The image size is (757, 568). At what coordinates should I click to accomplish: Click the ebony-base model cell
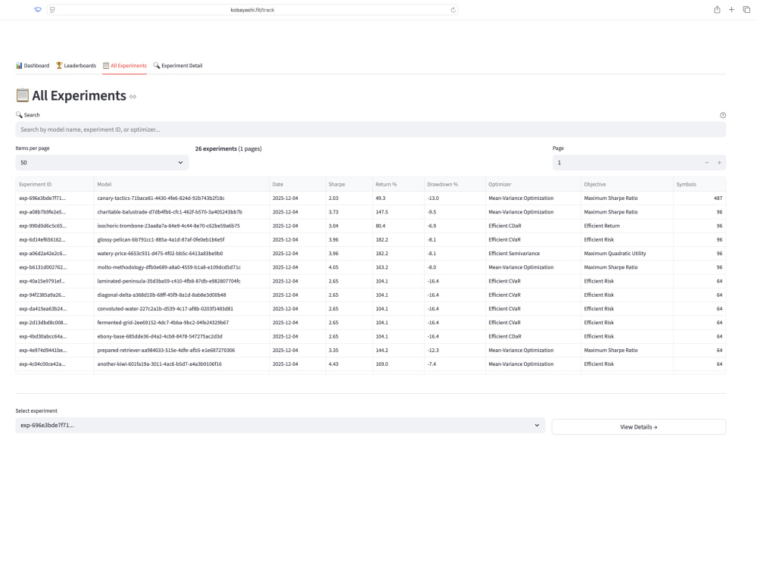pos(182,337)
